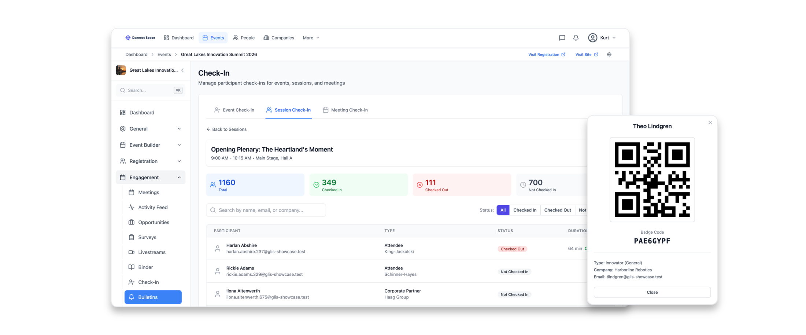Expand the General sidebar section
The image size is (806, 335).
coord(151,129)
